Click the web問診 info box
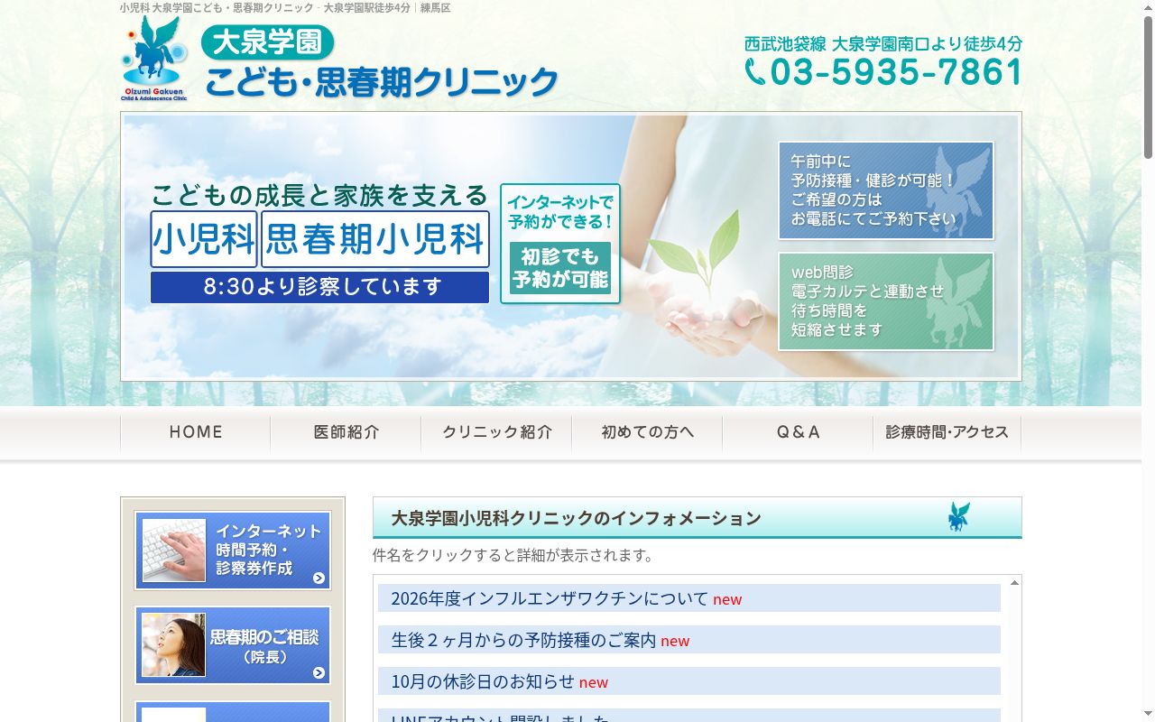This screenshot has width=1155, height=722. tap(886, 301)
